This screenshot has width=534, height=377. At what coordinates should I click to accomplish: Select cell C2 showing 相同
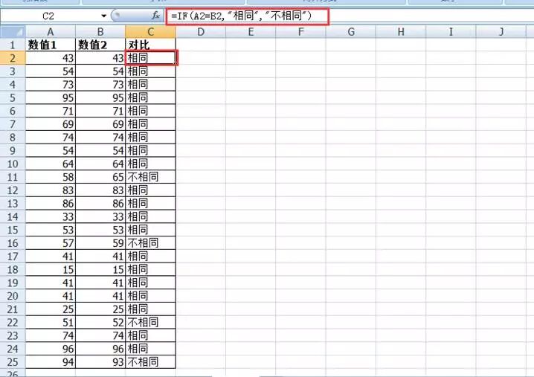[151, 58]
